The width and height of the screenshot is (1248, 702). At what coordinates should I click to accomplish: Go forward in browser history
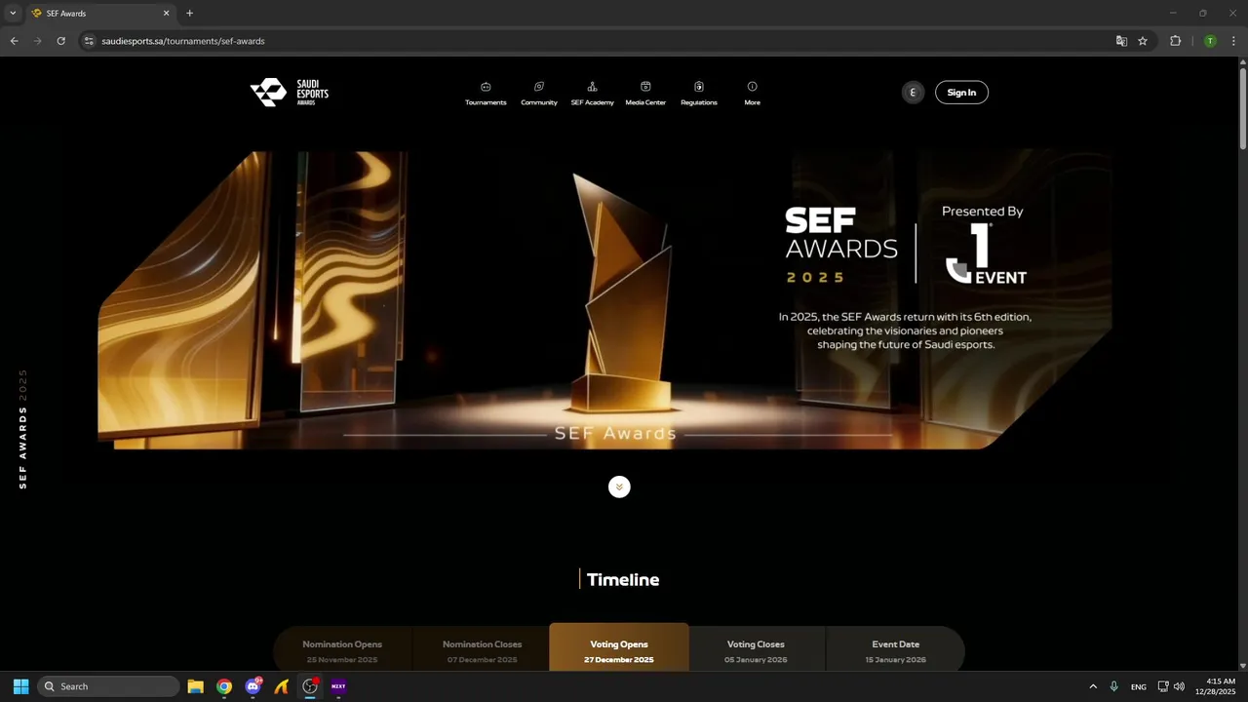coord(38,41)
